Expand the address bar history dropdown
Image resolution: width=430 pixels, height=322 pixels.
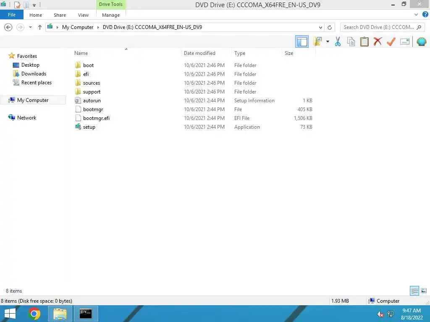click(x=320, y=27)
